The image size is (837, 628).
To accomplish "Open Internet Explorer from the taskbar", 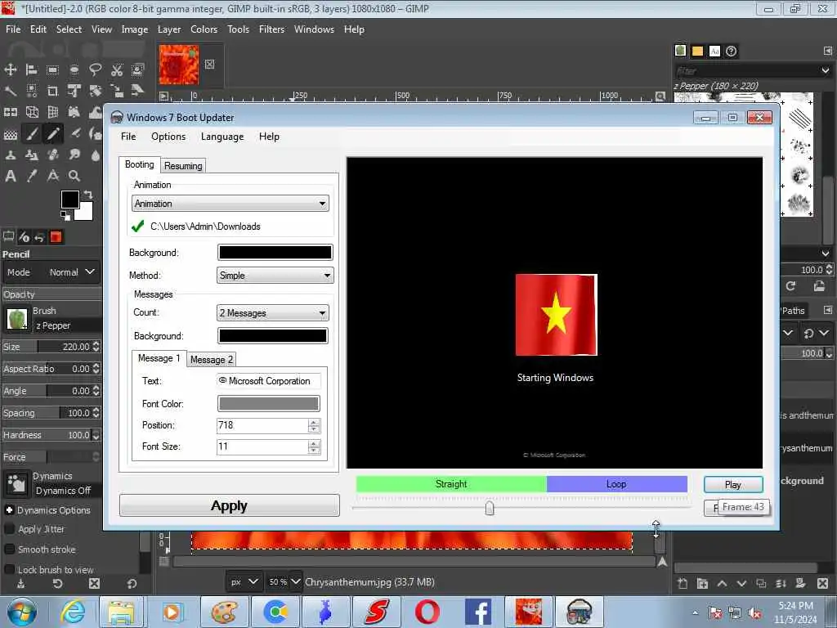I will [x=73, y=612].
